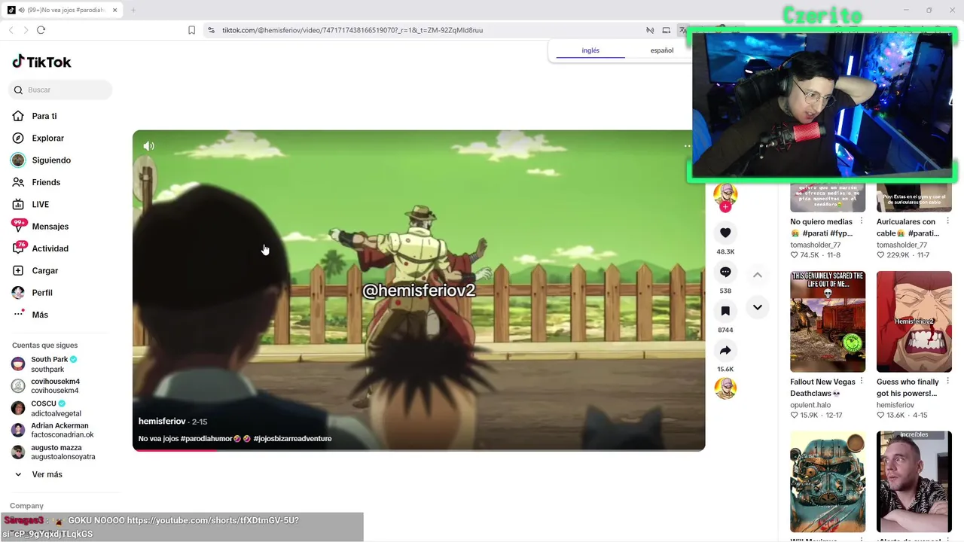Click the Company footer heading

[26, 506]
